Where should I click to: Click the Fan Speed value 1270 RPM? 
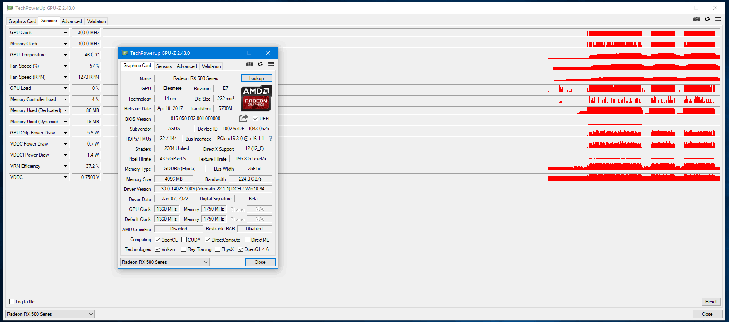pyautogui.click(x=86, y=77)
